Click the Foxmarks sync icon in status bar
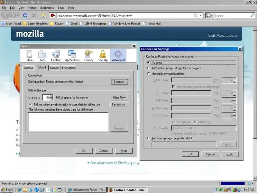257x193 pixels. point(250,183)
